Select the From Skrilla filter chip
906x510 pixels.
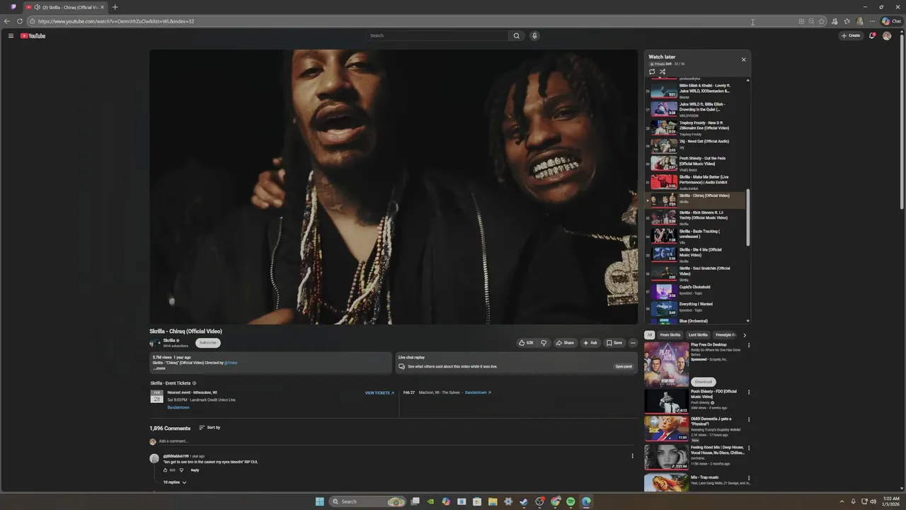click(x=670, y=335)
